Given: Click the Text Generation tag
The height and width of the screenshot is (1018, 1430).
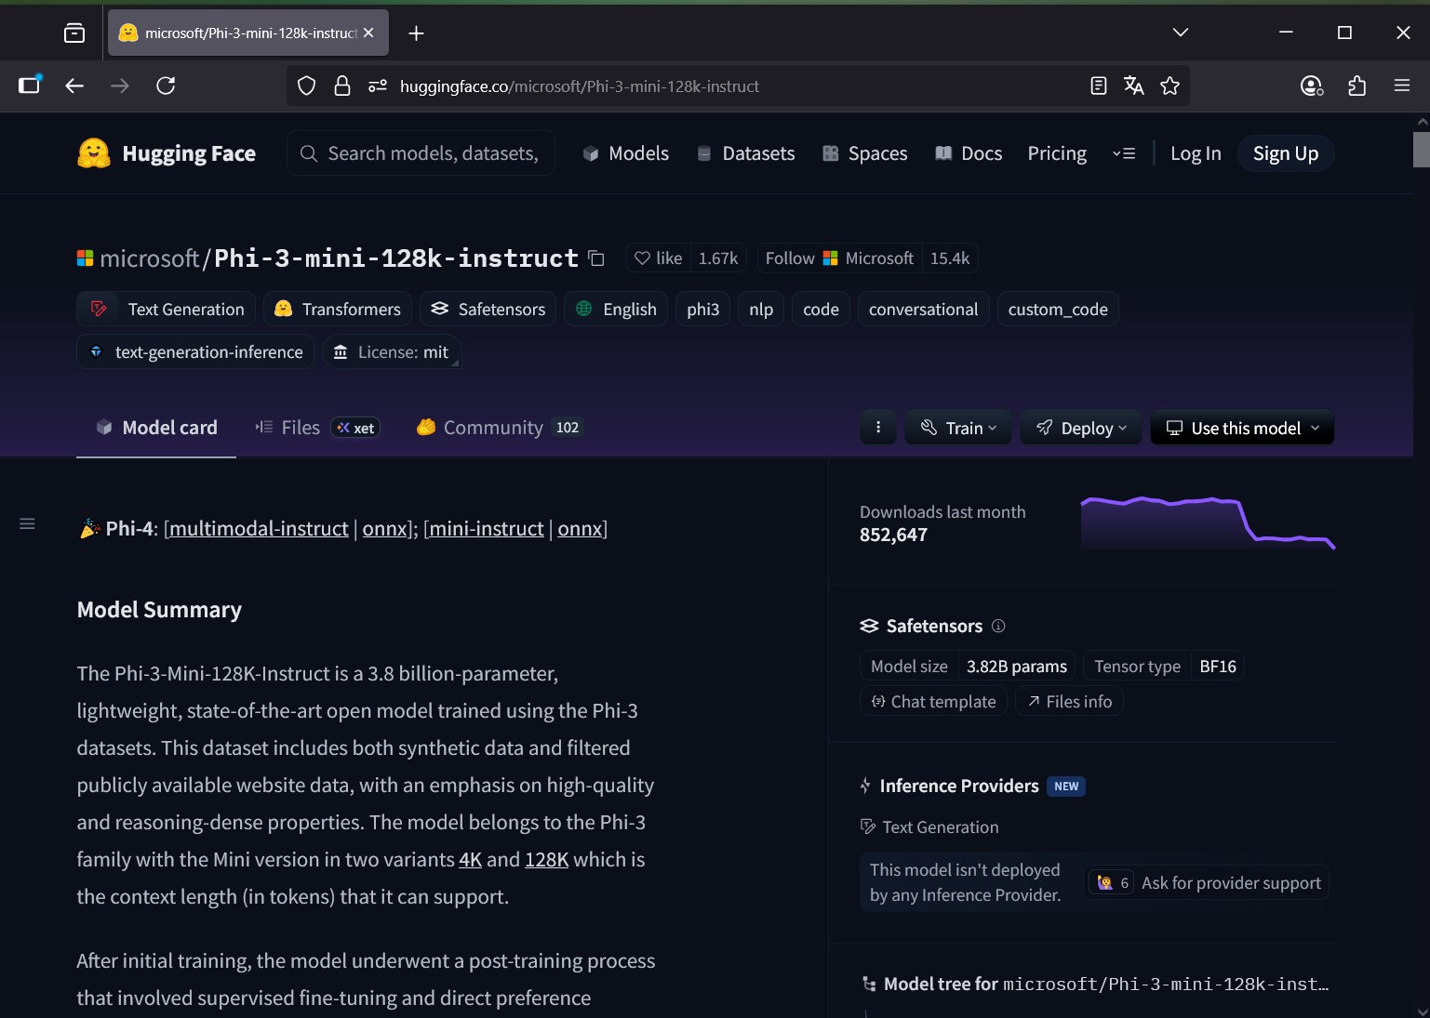Looking at the screenshot, I should pyautogui.click(x=165, y=310).
